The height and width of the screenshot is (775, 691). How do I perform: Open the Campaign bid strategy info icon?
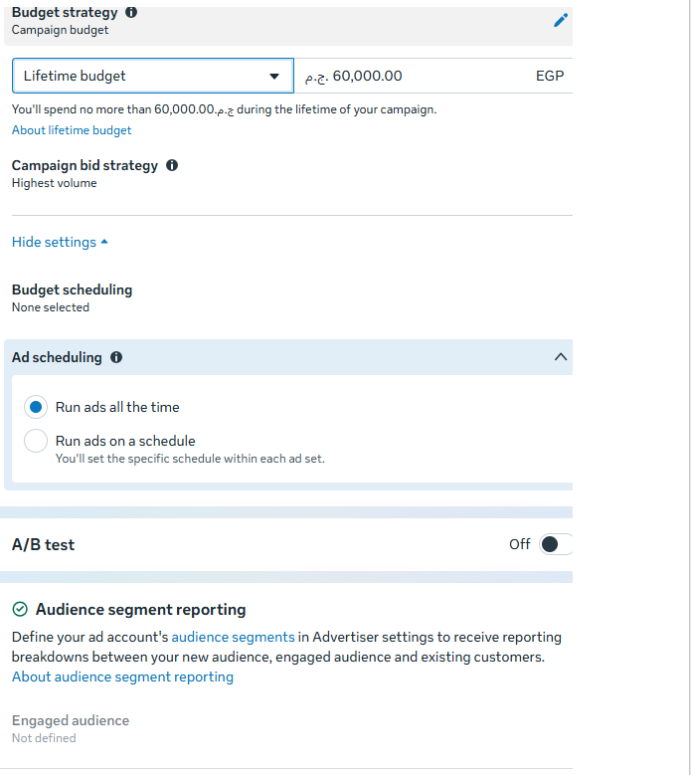point(171,165)
